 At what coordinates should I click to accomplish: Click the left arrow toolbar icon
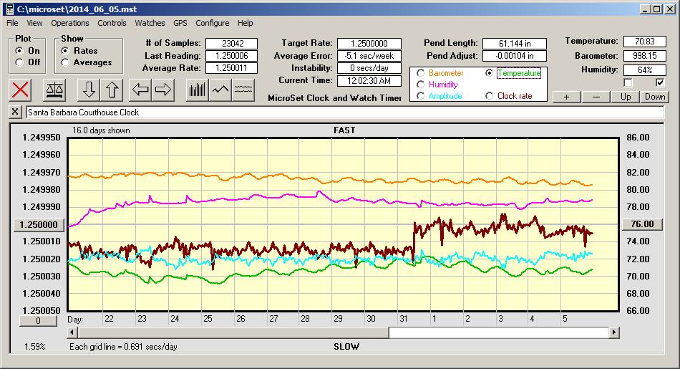pyautogui.click(x=140, y=90)
